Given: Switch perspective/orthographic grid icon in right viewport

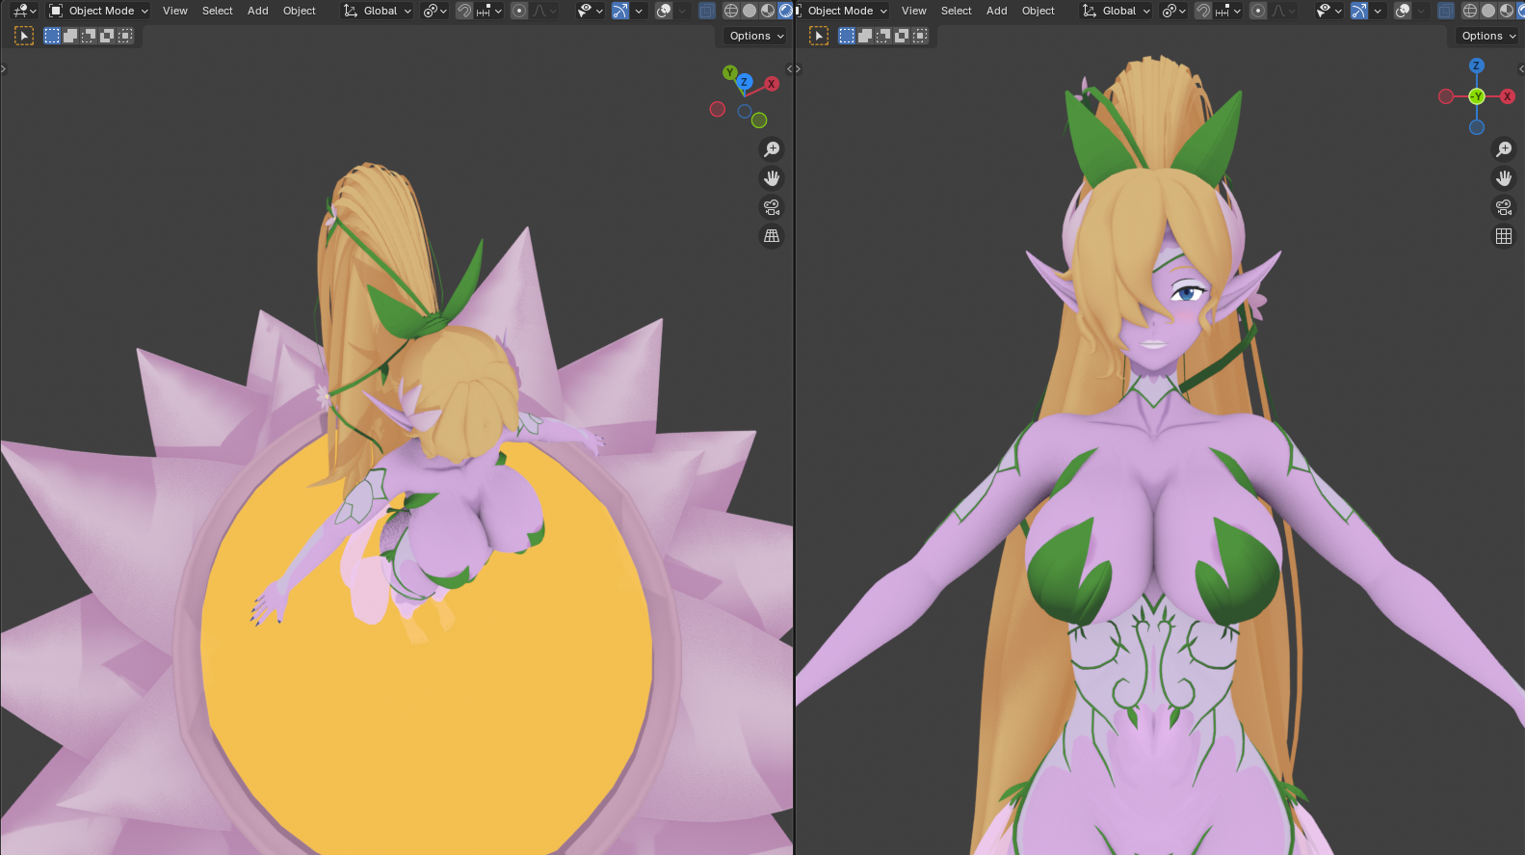Looking at the screenshot, I should (x=1504, y=236).
